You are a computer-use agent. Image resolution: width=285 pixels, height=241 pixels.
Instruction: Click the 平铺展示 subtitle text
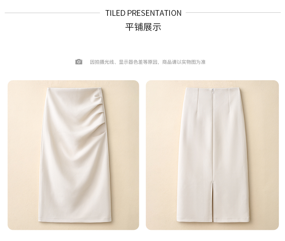coord(143,27)
